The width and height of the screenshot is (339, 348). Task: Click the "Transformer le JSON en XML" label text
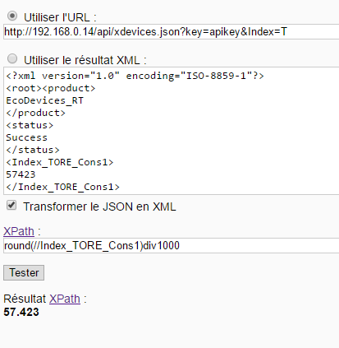coord(99,206)
